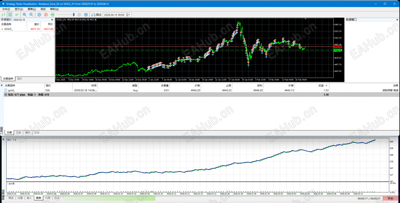Viewport: 400px width, 203px height.
Task: Open the 图表(C) menu
Action: pyautogui.click(x=32, y=9)
